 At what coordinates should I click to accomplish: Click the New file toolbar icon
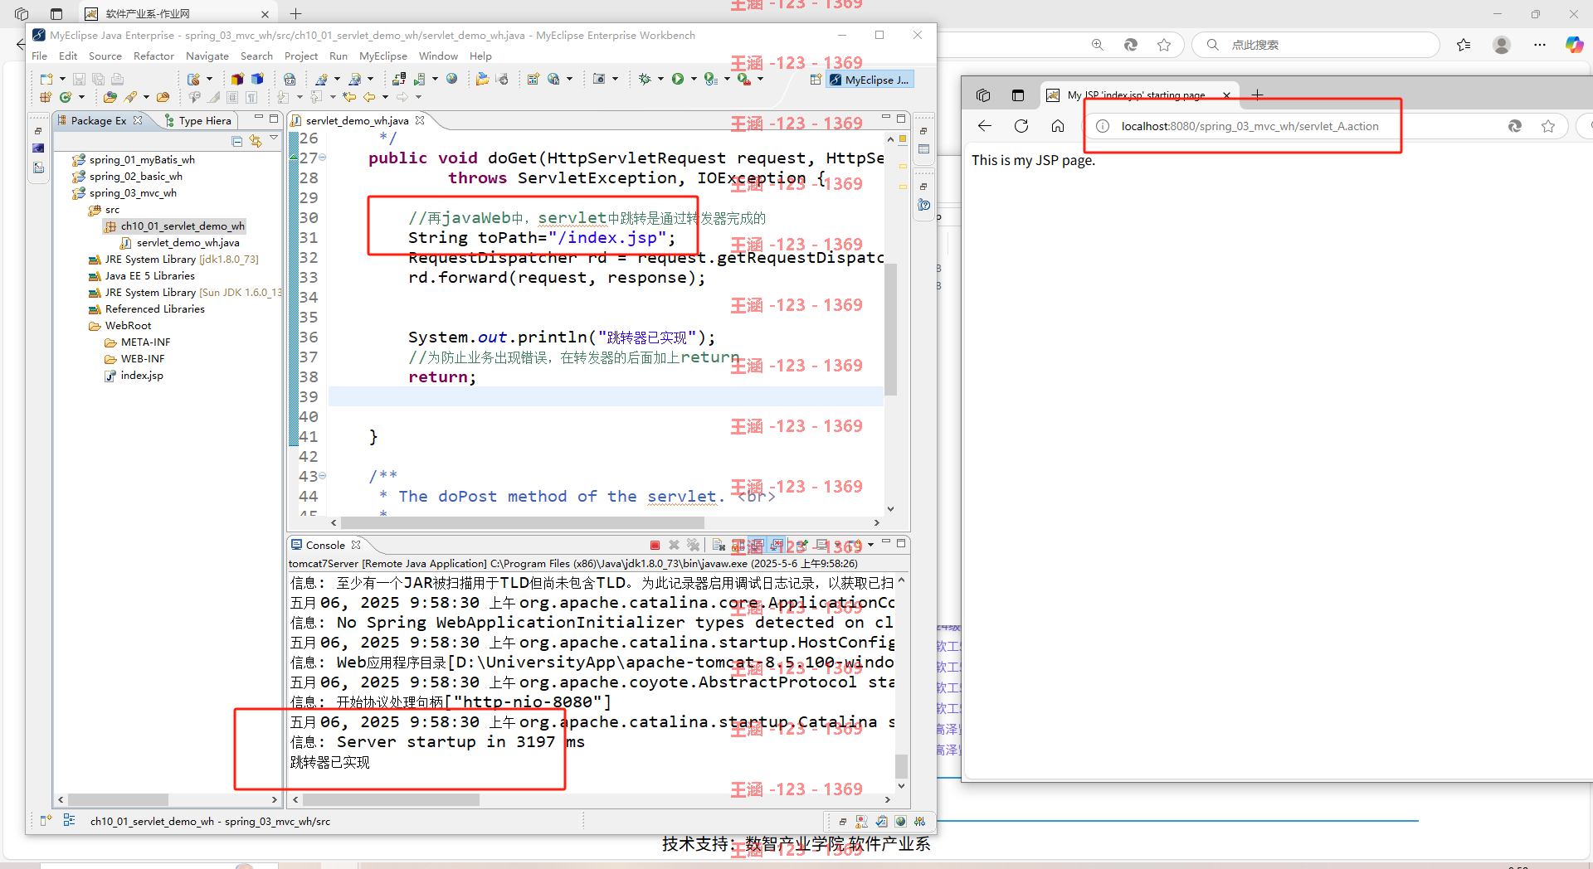point(46,79)
